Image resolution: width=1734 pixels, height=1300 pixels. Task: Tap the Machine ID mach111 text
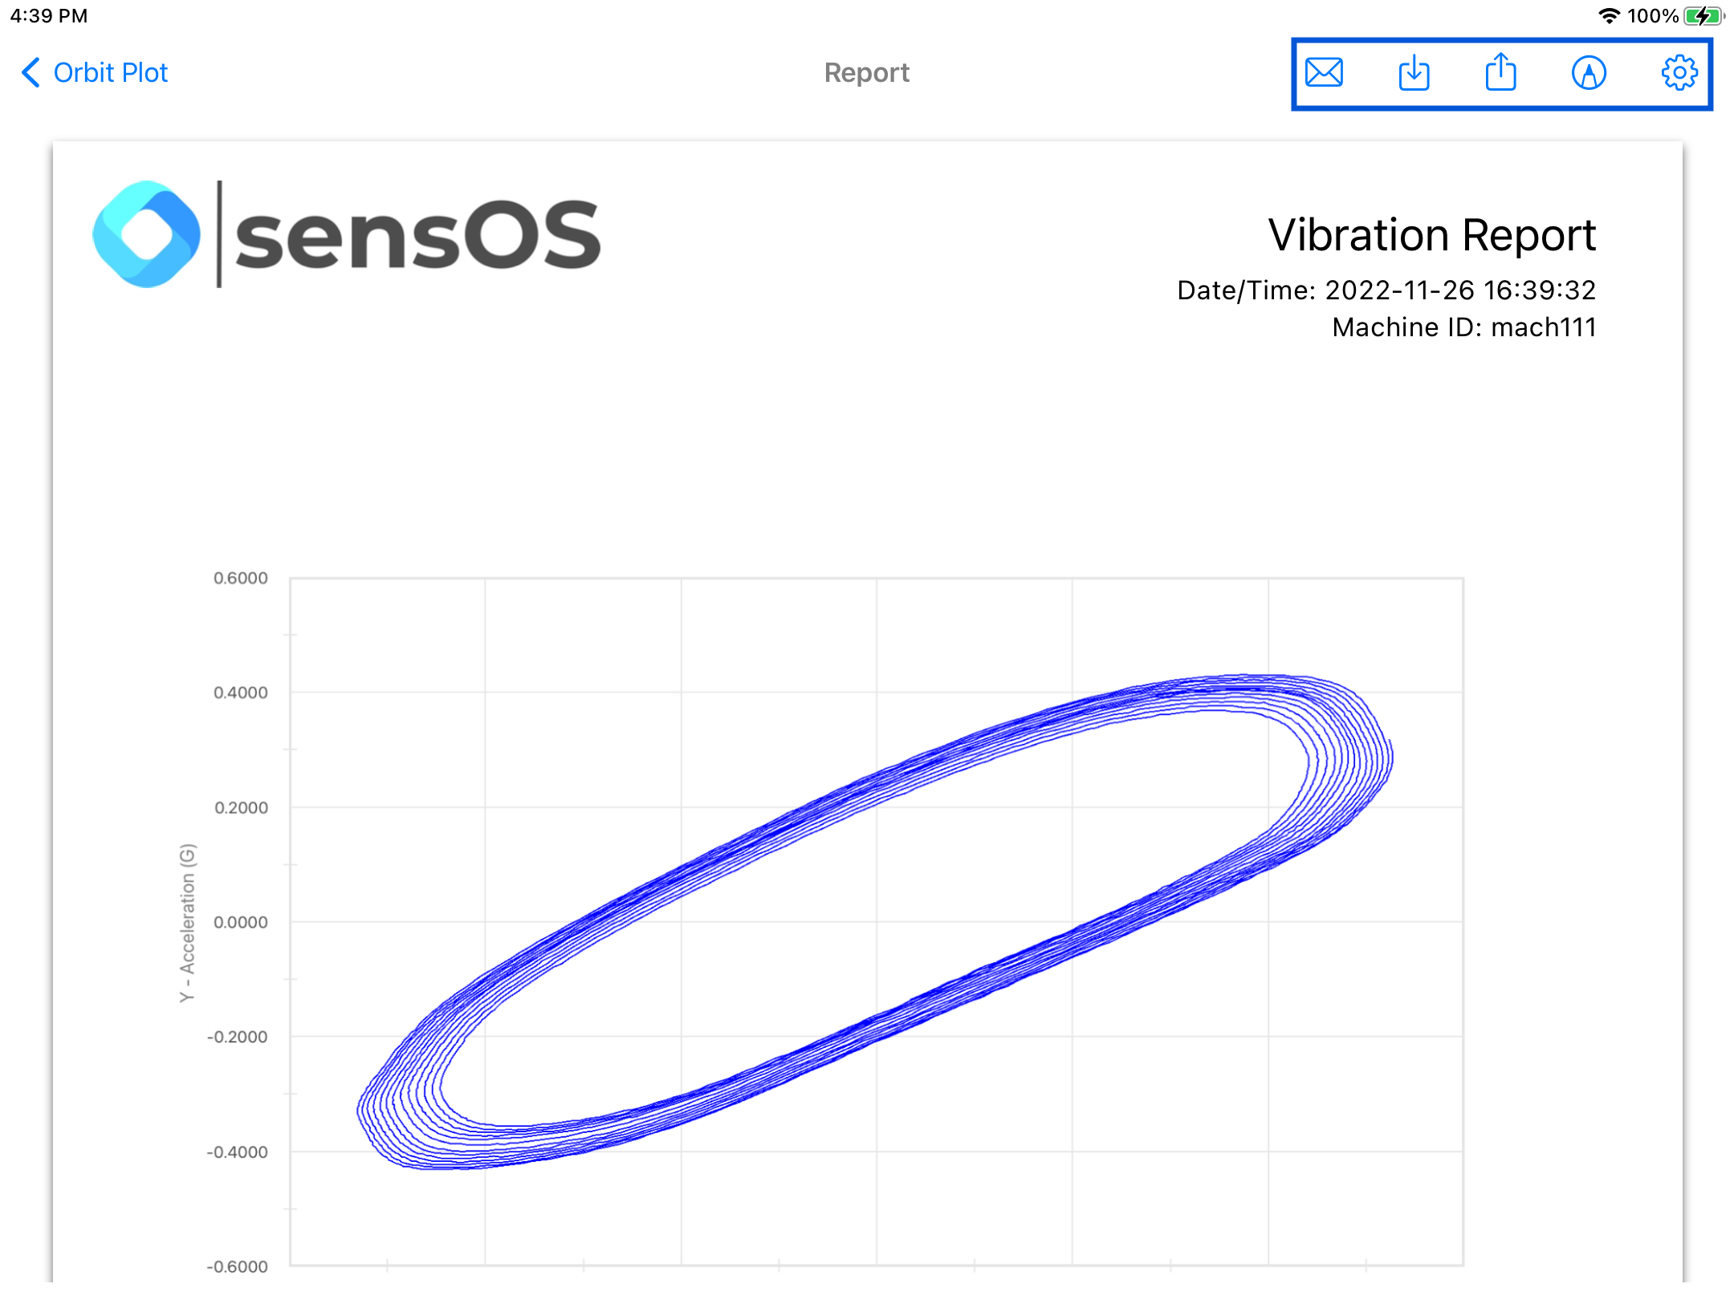(x=1464, y=327)
